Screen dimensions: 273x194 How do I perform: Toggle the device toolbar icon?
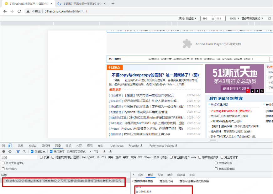point(10,145)
